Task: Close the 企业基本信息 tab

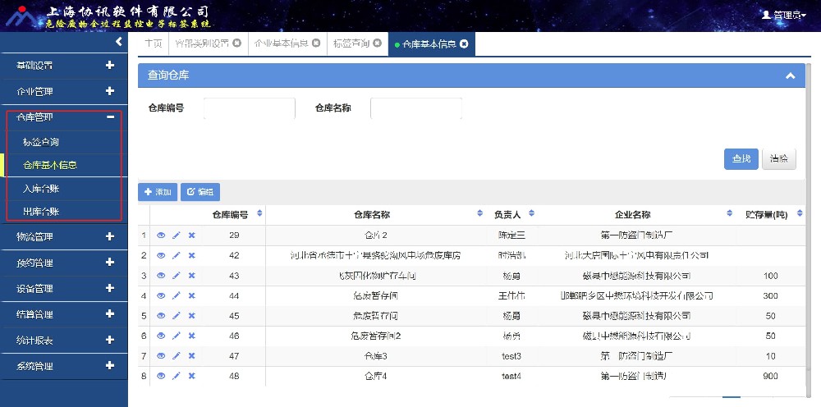Action: tap(316, 43)
